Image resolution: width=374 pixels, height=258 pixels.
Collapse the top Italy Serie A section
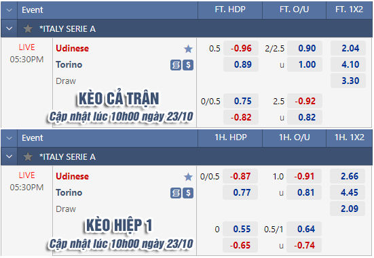tap(9, 28)
